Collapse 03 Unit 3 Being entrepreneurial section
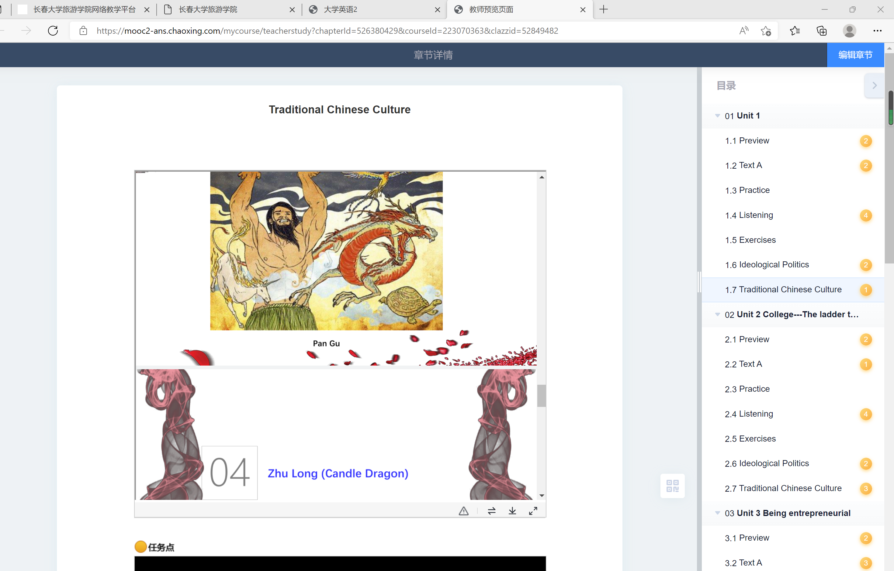Screen dimensions: 894x571 (x=717, y=513)
